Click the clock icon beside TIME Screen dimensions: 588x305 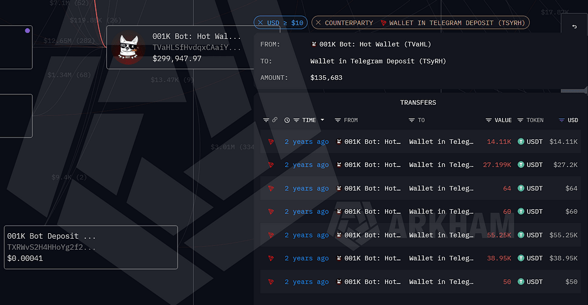[x=287, y=120]
